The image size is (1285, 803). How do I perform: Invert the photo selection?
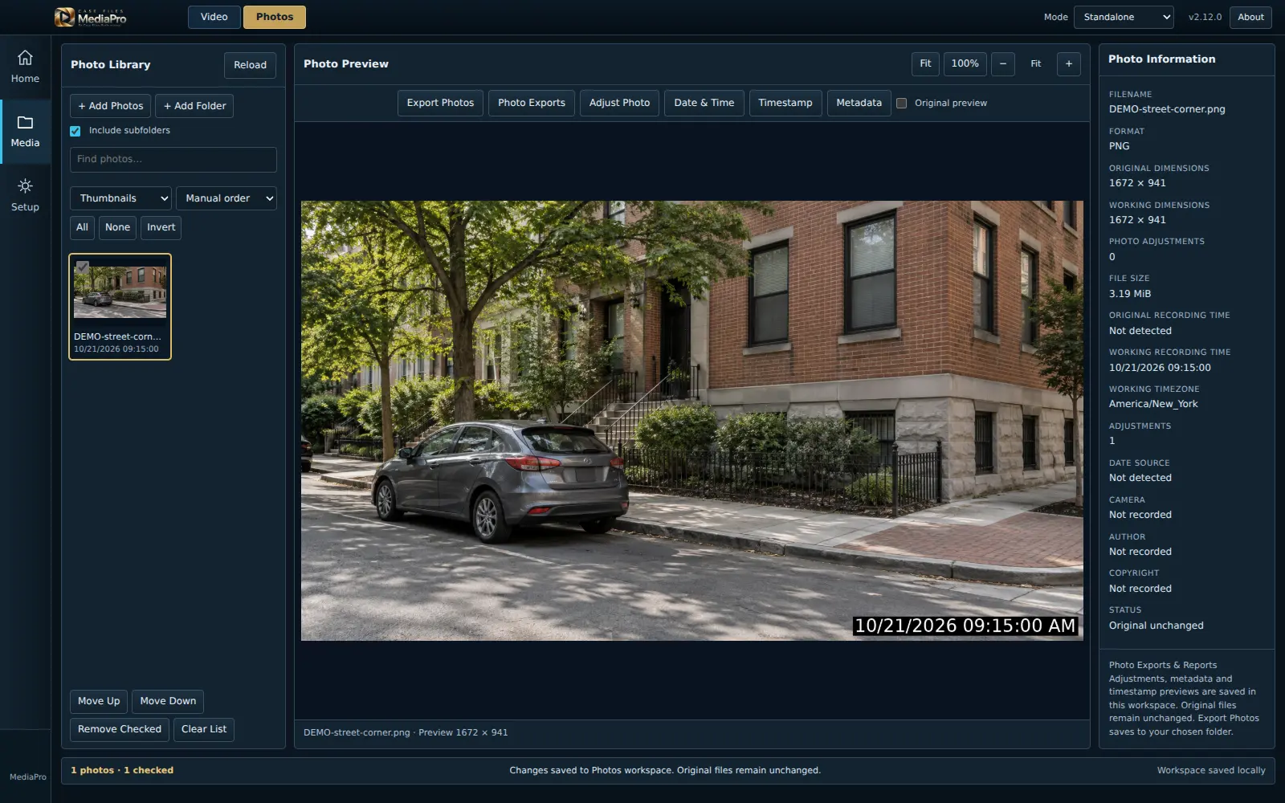[161, 227]
